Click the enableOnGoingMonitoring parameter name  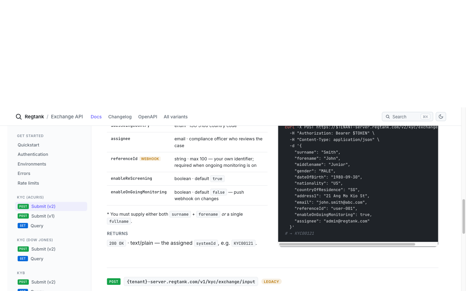pos(139,192)
